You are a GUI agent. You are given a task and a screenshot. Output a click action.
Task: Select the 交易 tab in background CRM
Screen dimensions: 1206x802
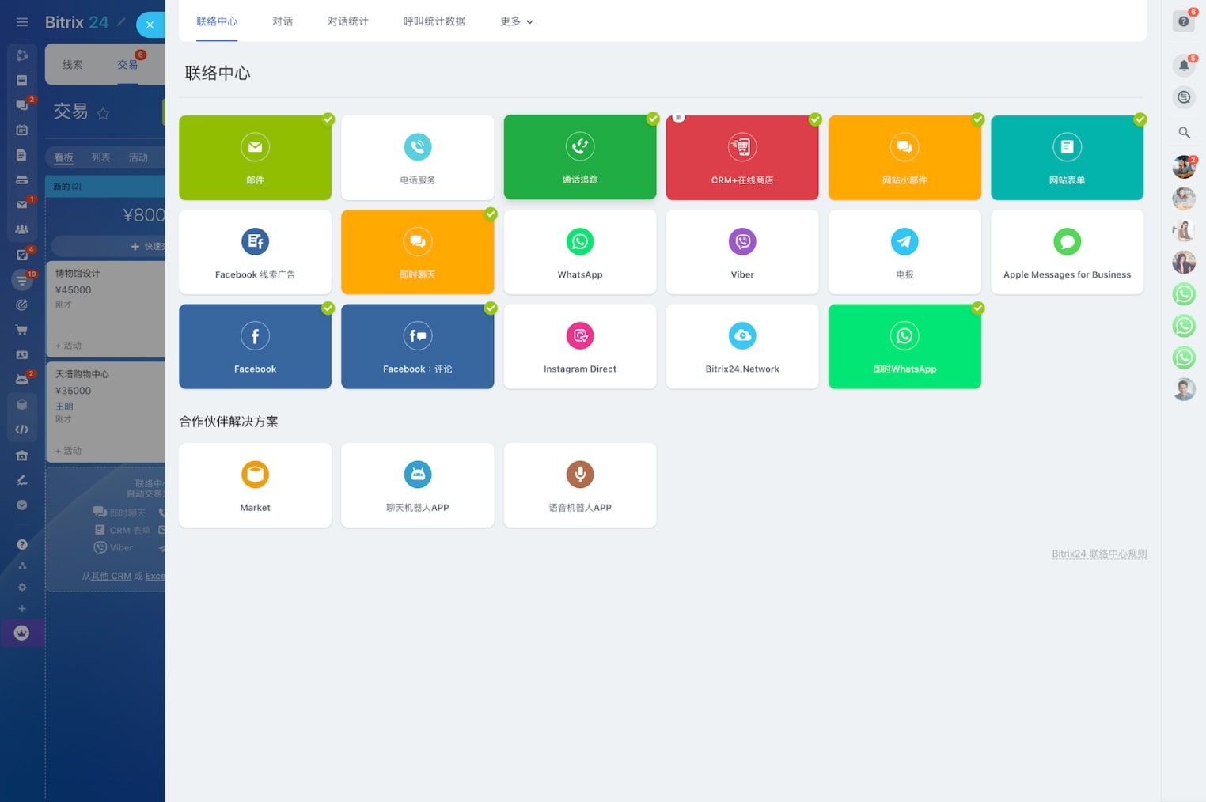[127, 65]
